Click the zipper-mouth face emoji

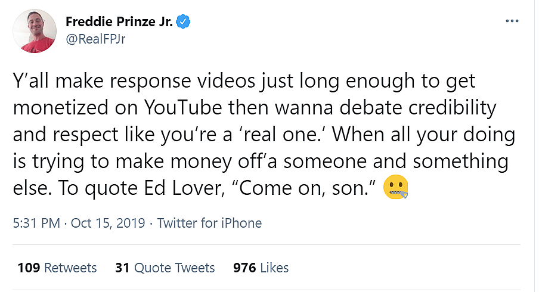point(396,188)
